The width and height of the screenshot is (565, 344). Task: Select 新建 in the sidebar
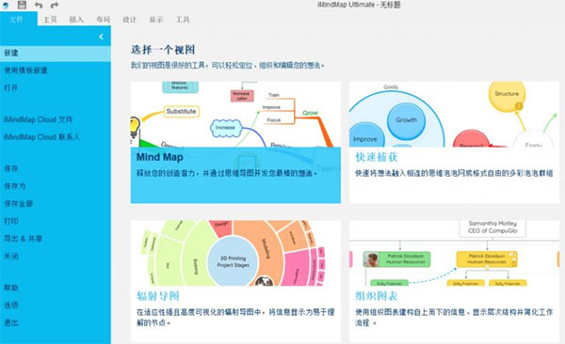(x=56, y=53)
